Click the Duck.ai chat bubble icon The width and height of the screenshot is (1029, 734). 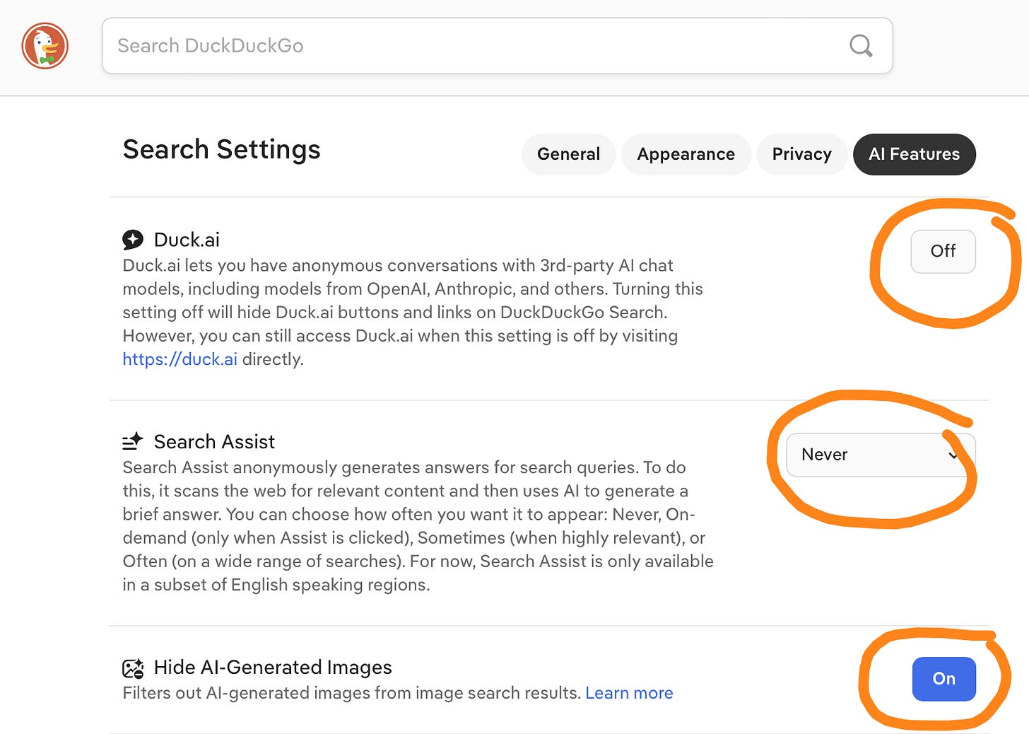(133, 240)
